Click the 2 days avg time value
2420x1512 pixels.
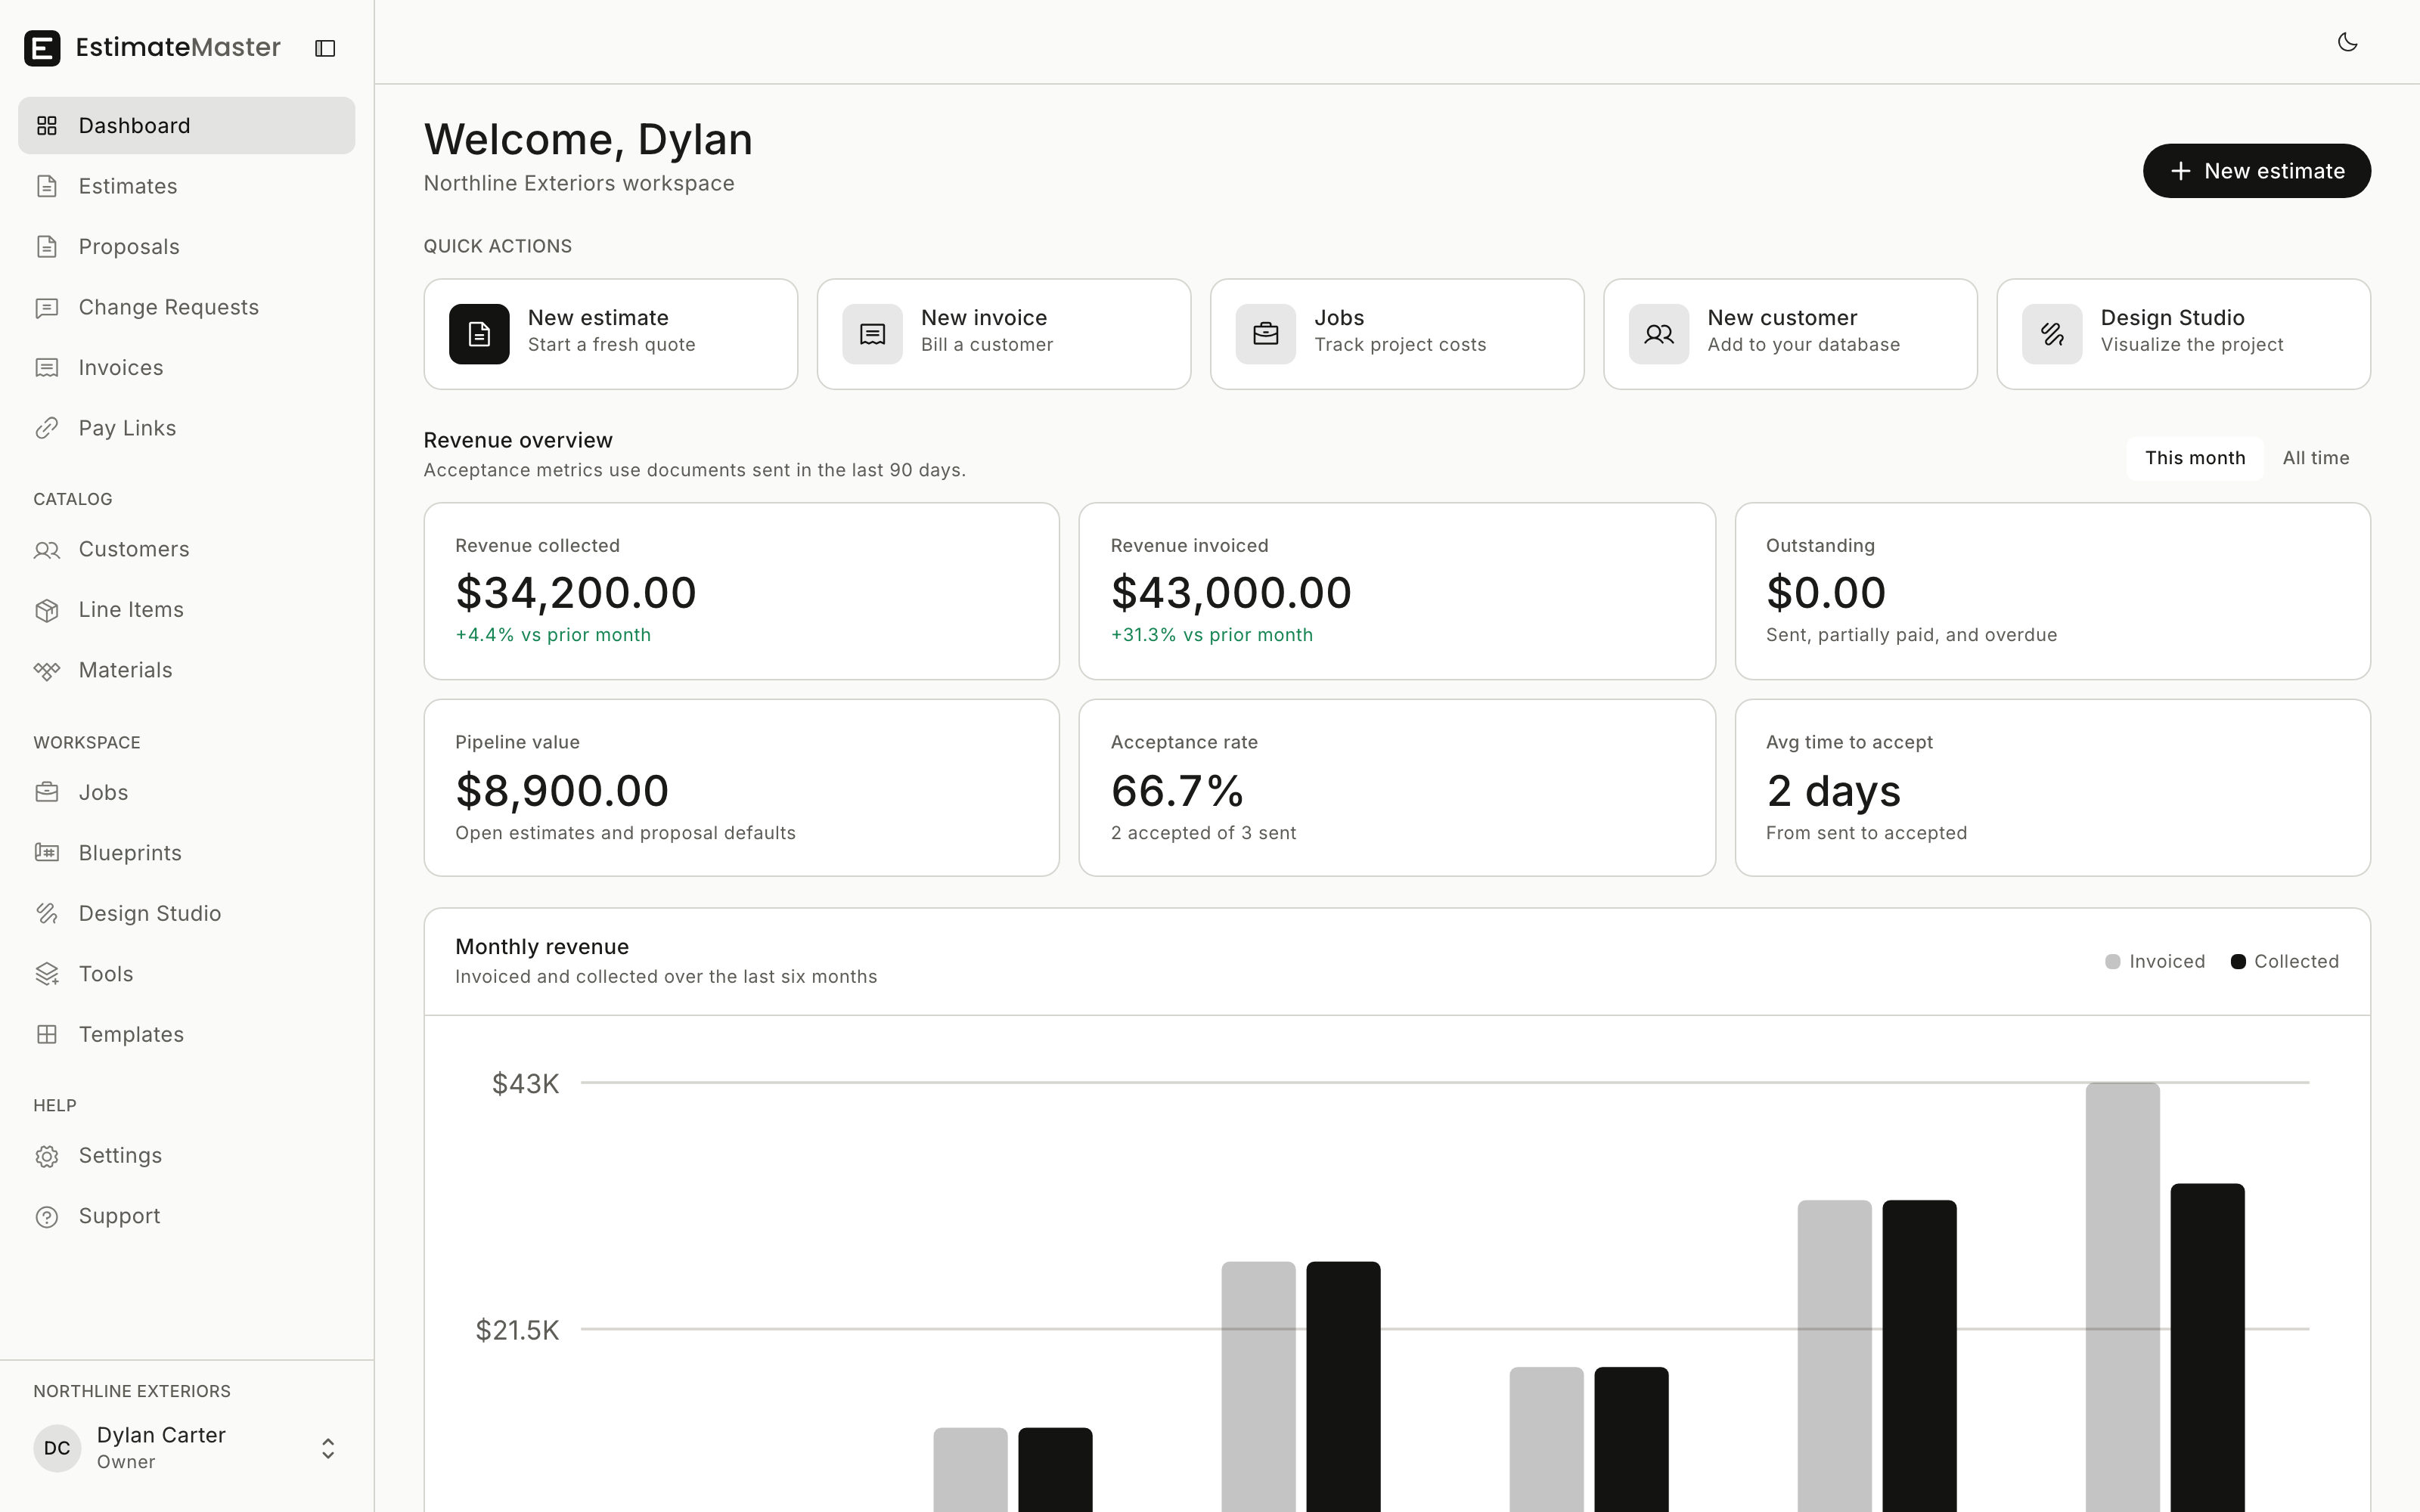pos(1833,790)
